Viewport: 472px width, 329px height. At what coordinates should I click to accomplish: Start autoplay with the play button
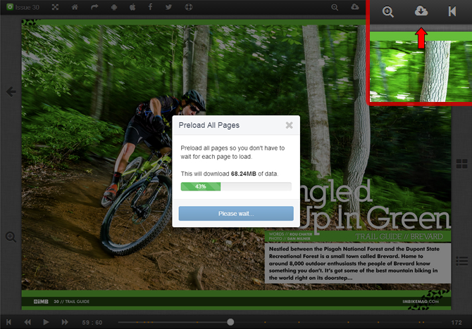click(46, 322)
